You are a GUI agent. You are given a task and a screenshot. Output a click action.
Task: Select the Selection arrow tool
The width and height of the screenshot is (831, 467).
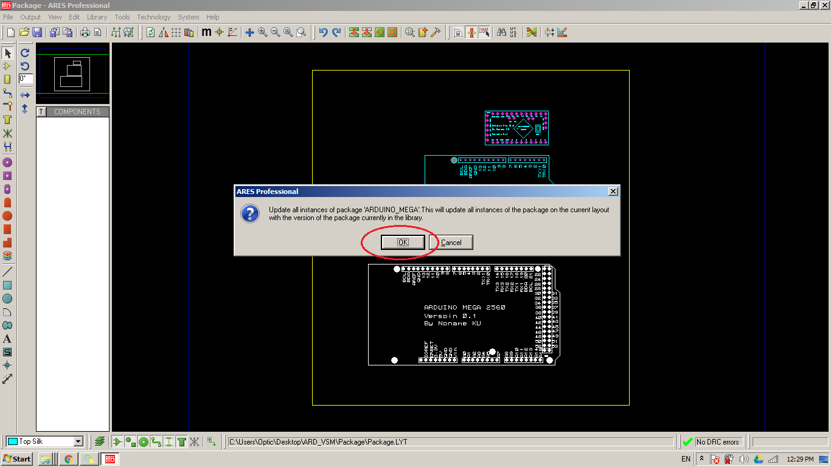tap(8, 54)
